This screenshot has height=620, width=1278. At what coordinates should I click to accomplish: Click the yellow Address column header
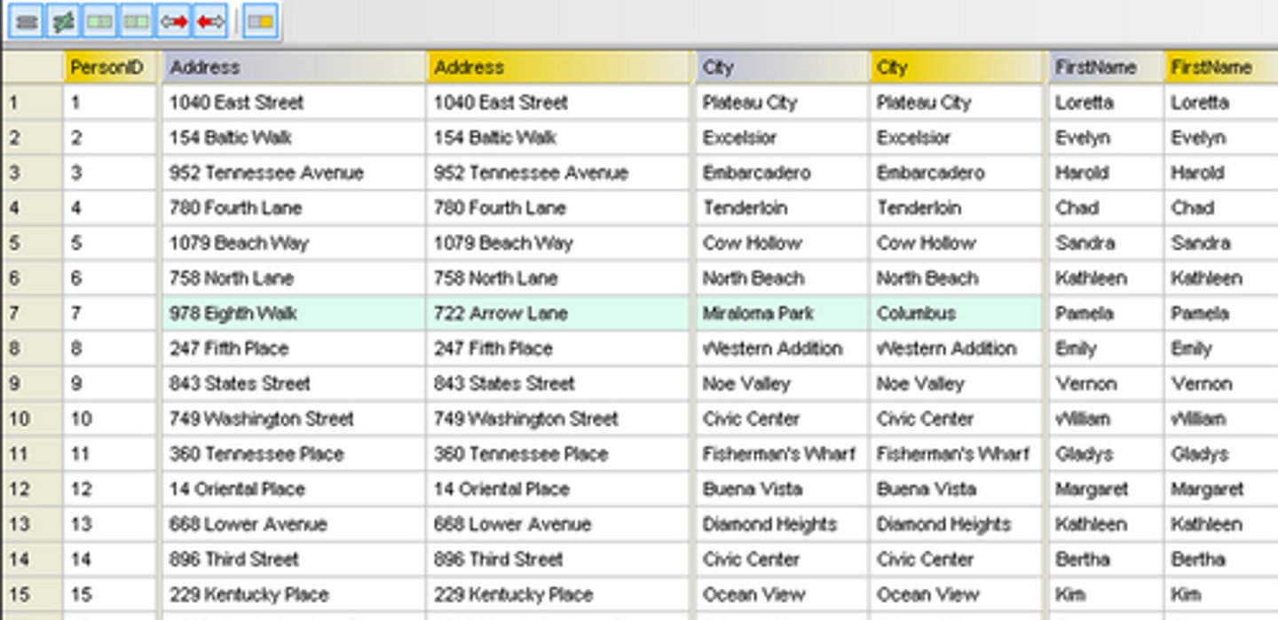(x=557, y=67)
